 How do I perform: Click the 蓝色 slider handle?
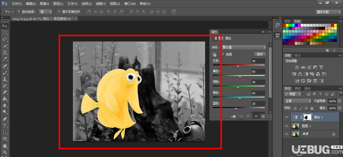coord(236,109)
